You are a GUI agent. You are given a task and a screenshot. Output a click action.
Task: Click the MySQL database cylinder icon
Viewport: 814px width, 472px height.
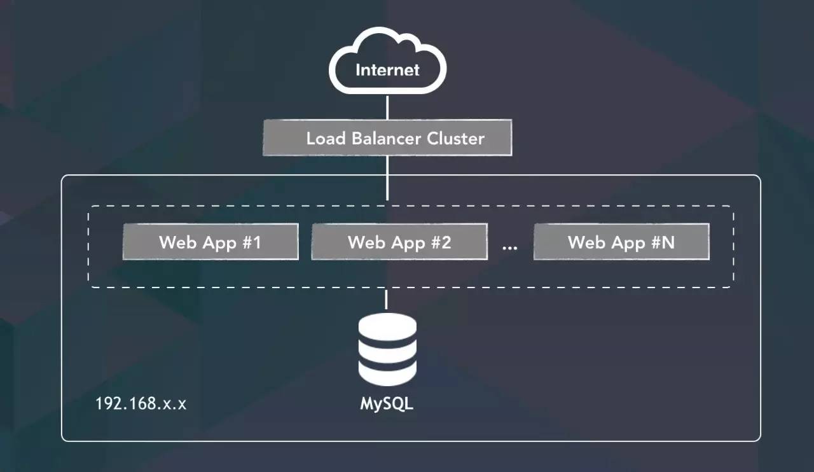point(387,349)
